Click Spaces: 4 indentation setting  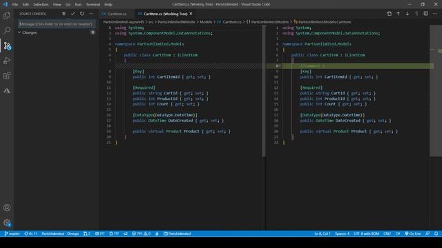coord(342,234)
